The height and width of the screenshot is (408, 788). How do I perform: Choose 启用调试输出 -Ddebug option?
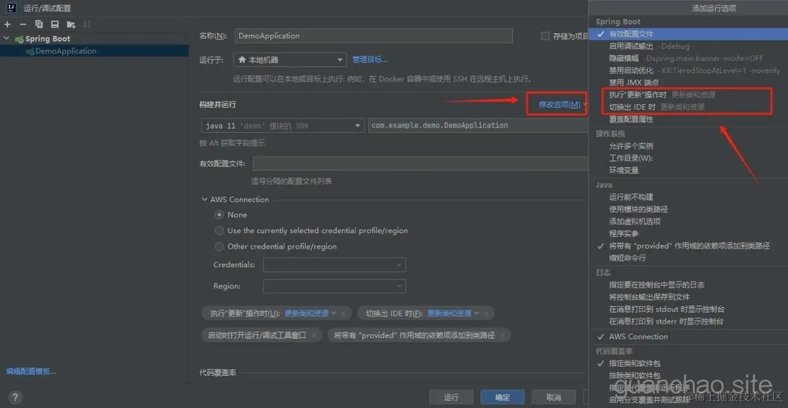coord(688,46)
